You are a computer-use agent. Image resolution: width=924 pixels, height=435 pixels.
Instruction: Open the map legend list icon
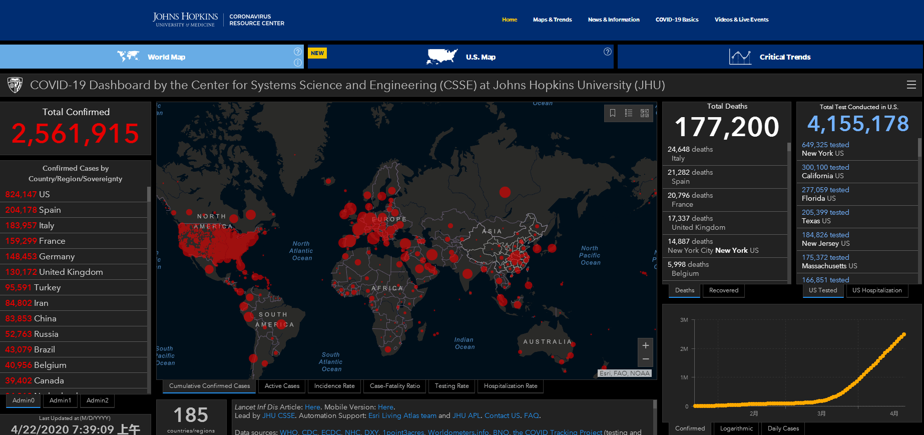pyautogui.click(x=629, y=113)
